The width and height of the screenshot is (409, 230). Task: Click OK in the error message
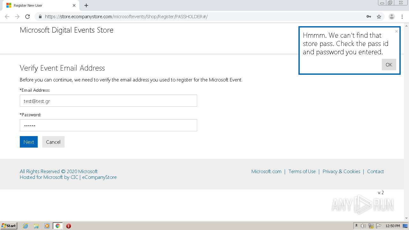(x=389, y=65)
